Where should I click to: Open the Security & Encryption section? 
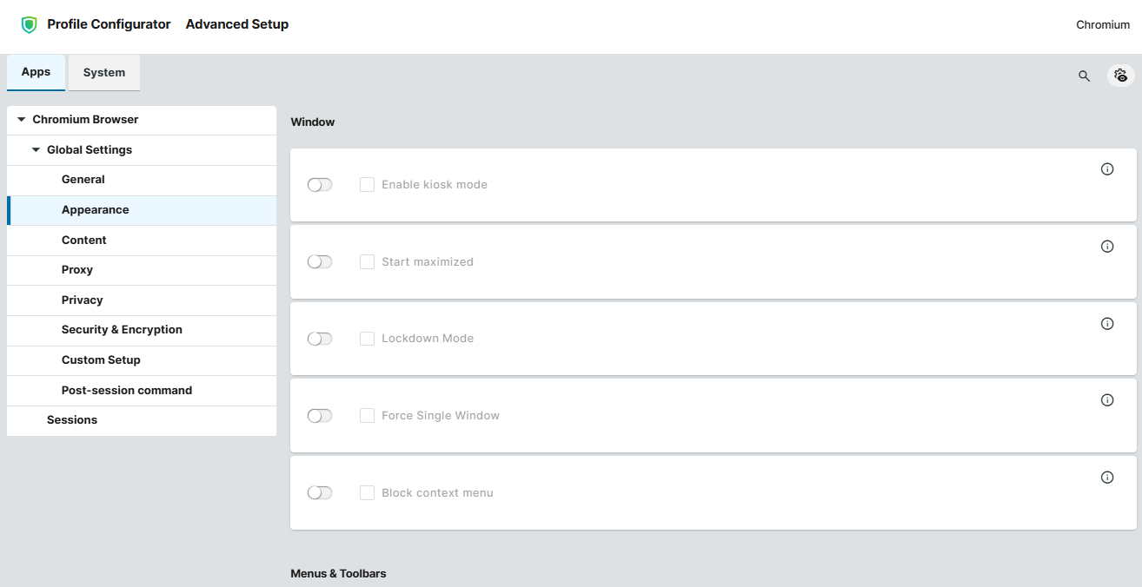point(122,330)
